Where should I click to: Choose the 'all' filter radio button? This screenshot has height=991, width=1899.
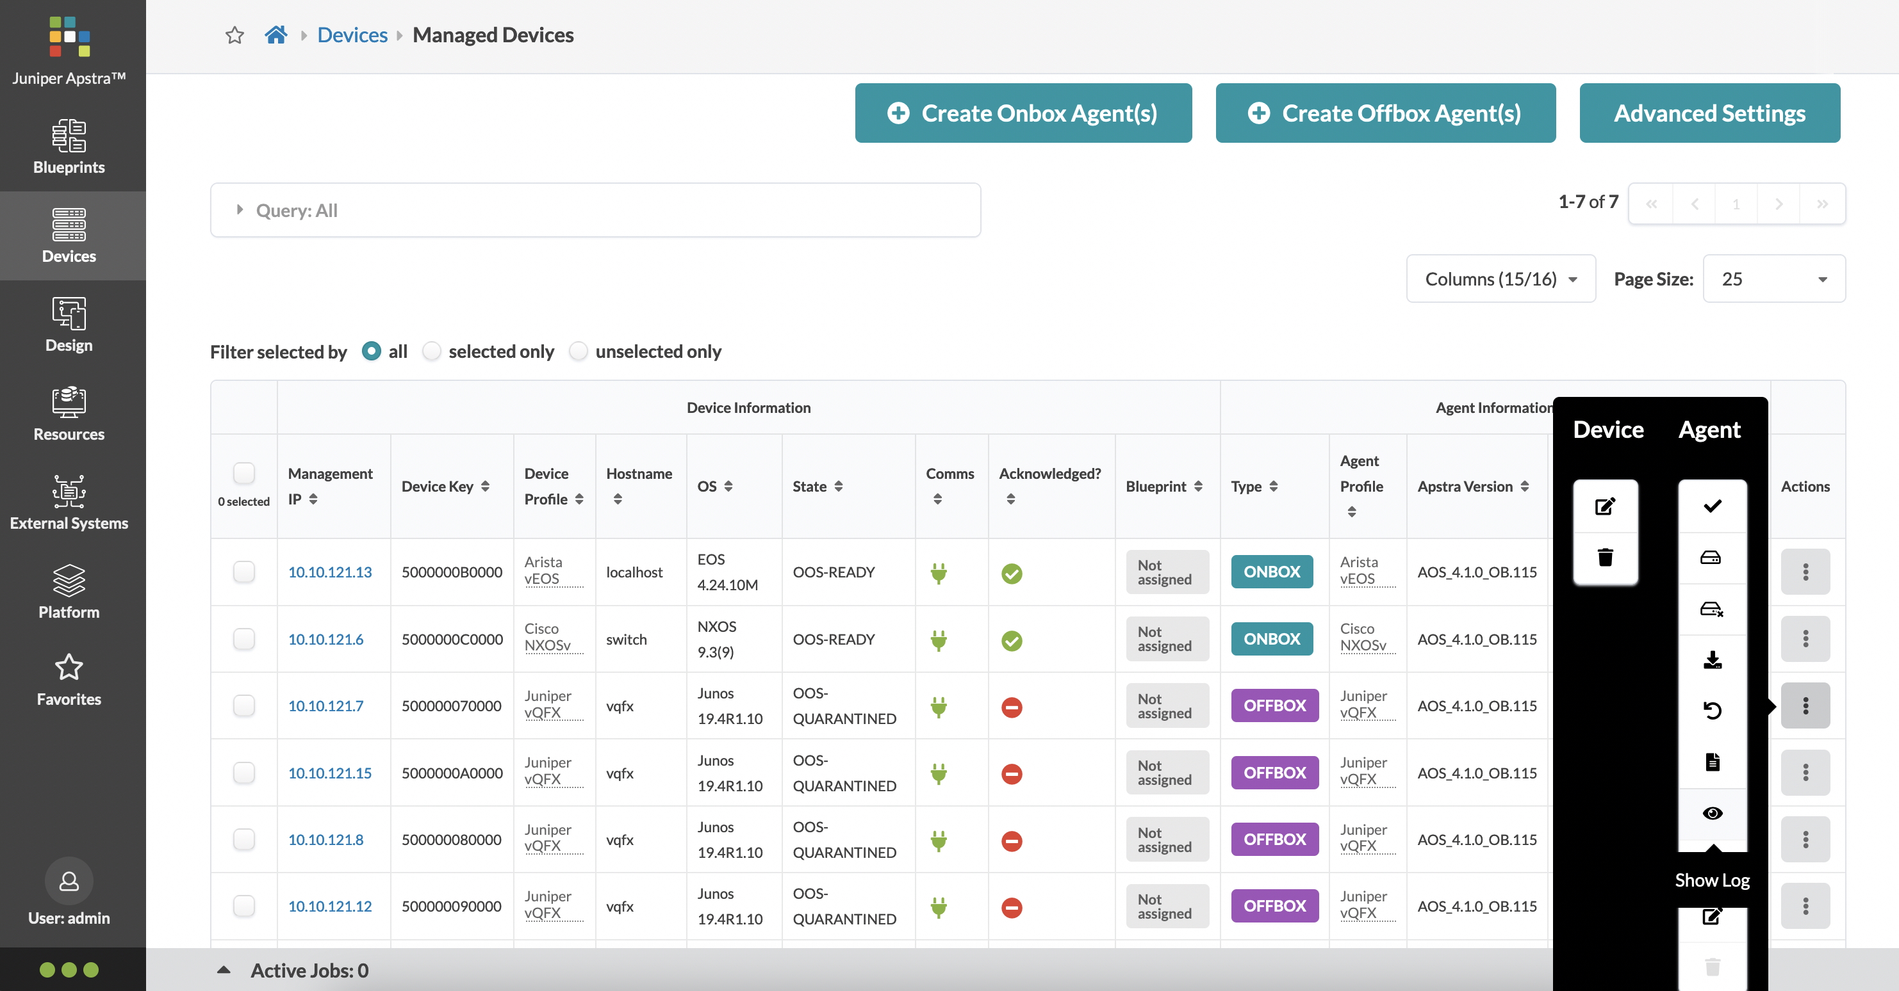(x=372, y=351)
